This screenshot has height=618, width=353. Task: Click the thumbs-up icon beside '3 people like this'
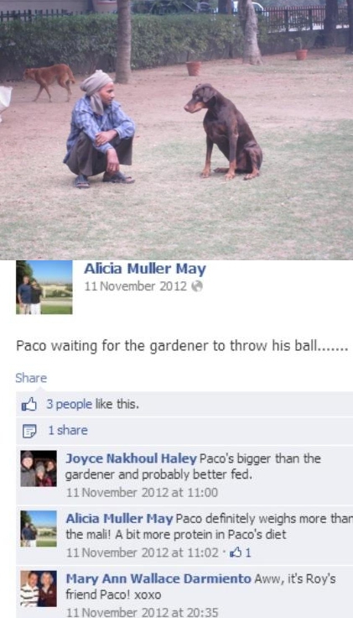pyautogui.click(x=29, y=405)
